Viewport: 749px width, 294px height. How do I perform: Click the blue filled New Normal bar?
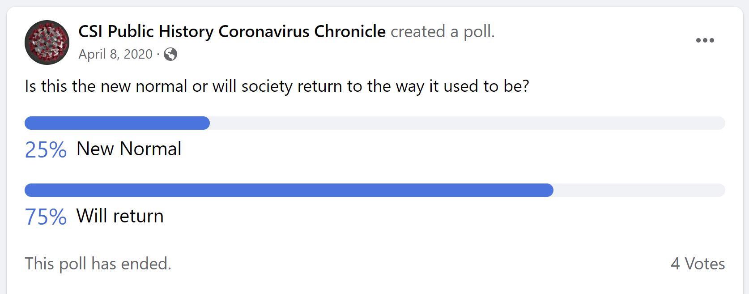coord(117,123)
